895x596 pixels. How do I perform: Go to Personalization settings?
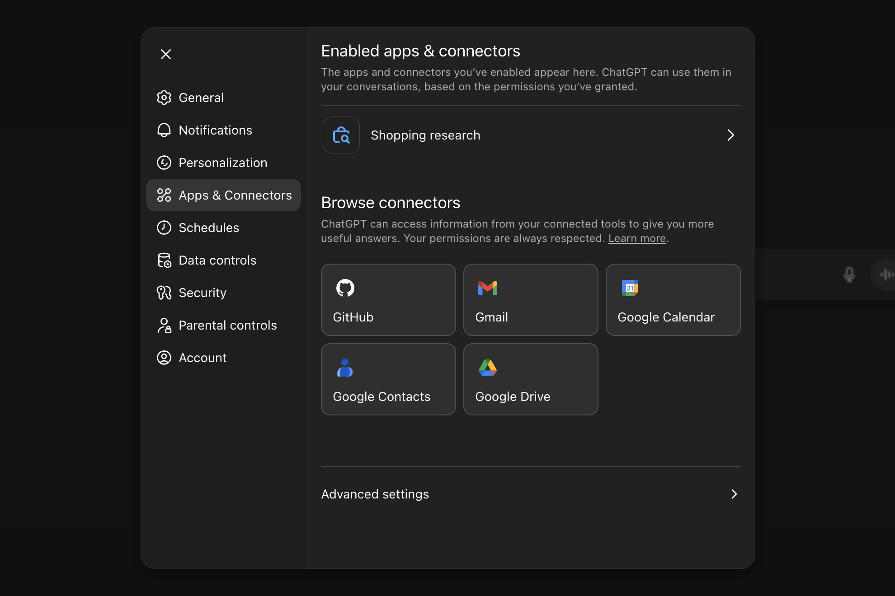(x=223, y=163)
